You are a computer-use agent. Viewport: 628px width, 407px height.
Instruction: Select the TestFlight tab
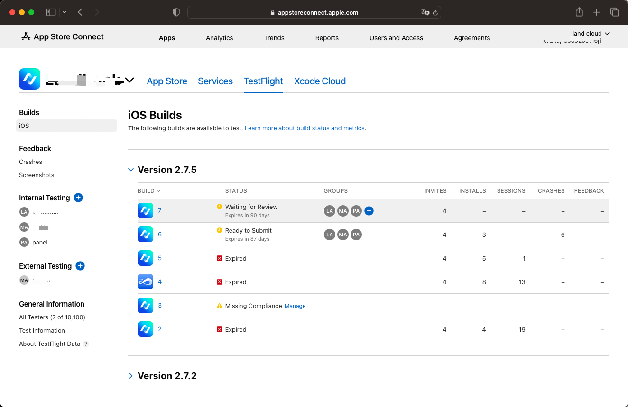263,81
